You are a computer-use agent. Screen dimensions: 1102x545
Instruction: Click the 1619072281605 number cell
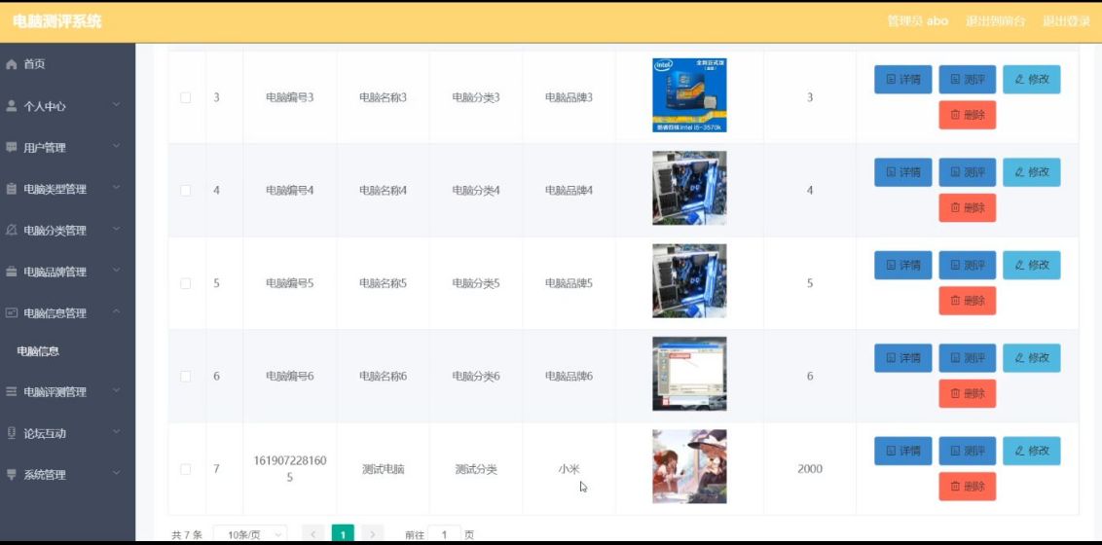click(x=289, y=469)
